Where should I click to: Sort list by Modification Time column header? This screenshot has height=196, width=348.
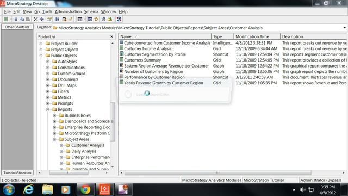(x=257, y=36)
